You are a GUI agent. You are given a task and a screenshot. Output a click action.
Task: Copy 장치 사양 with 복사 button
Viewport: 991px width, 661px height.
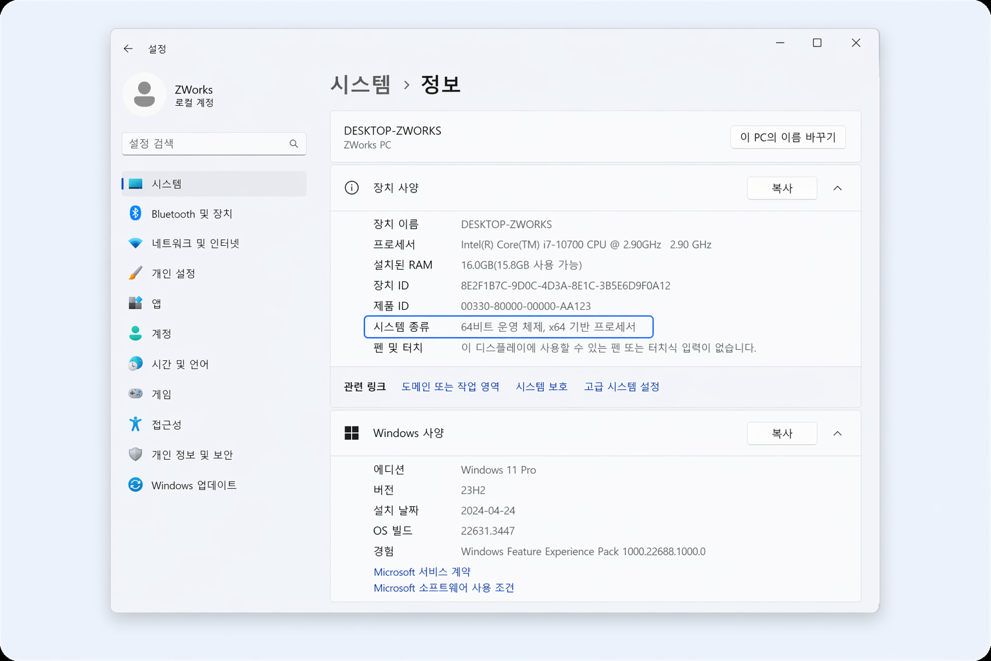click(782, 188)
